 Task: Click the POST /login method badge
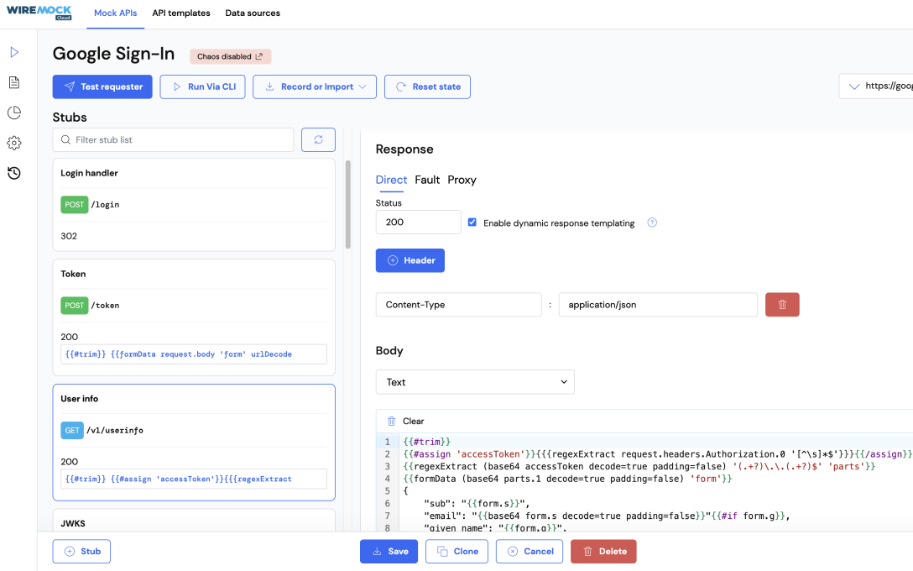click(x=75, y=205)
